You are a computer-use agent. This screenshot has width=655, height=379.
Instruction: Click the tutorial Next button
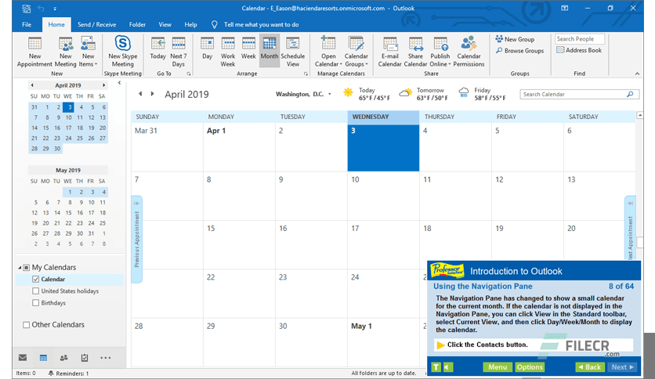pyautogui.click(x=623, y=367)
